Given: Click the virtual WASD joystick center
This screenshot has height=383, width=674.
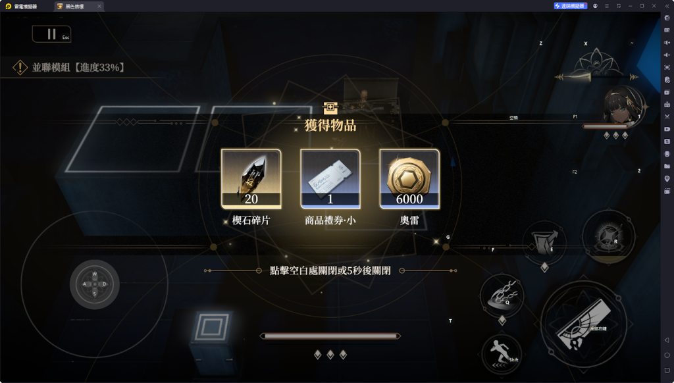Looking at the screenshot, I should (x=95, y=284).
